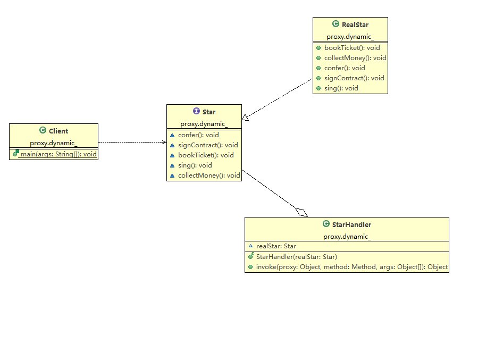Click the blue triangle beside Star sing()
Screen dimensions: 478x343
pyautogui.click(x=172, y=165)
